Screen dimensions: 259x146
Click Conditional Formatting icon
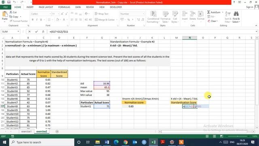coord(153,14)
